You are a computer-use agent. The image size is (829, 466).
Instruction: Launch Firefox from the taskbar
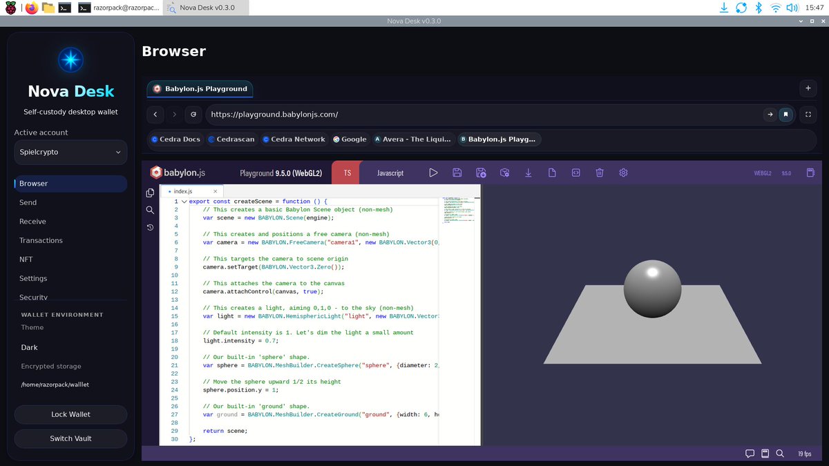tap(31, 8)
